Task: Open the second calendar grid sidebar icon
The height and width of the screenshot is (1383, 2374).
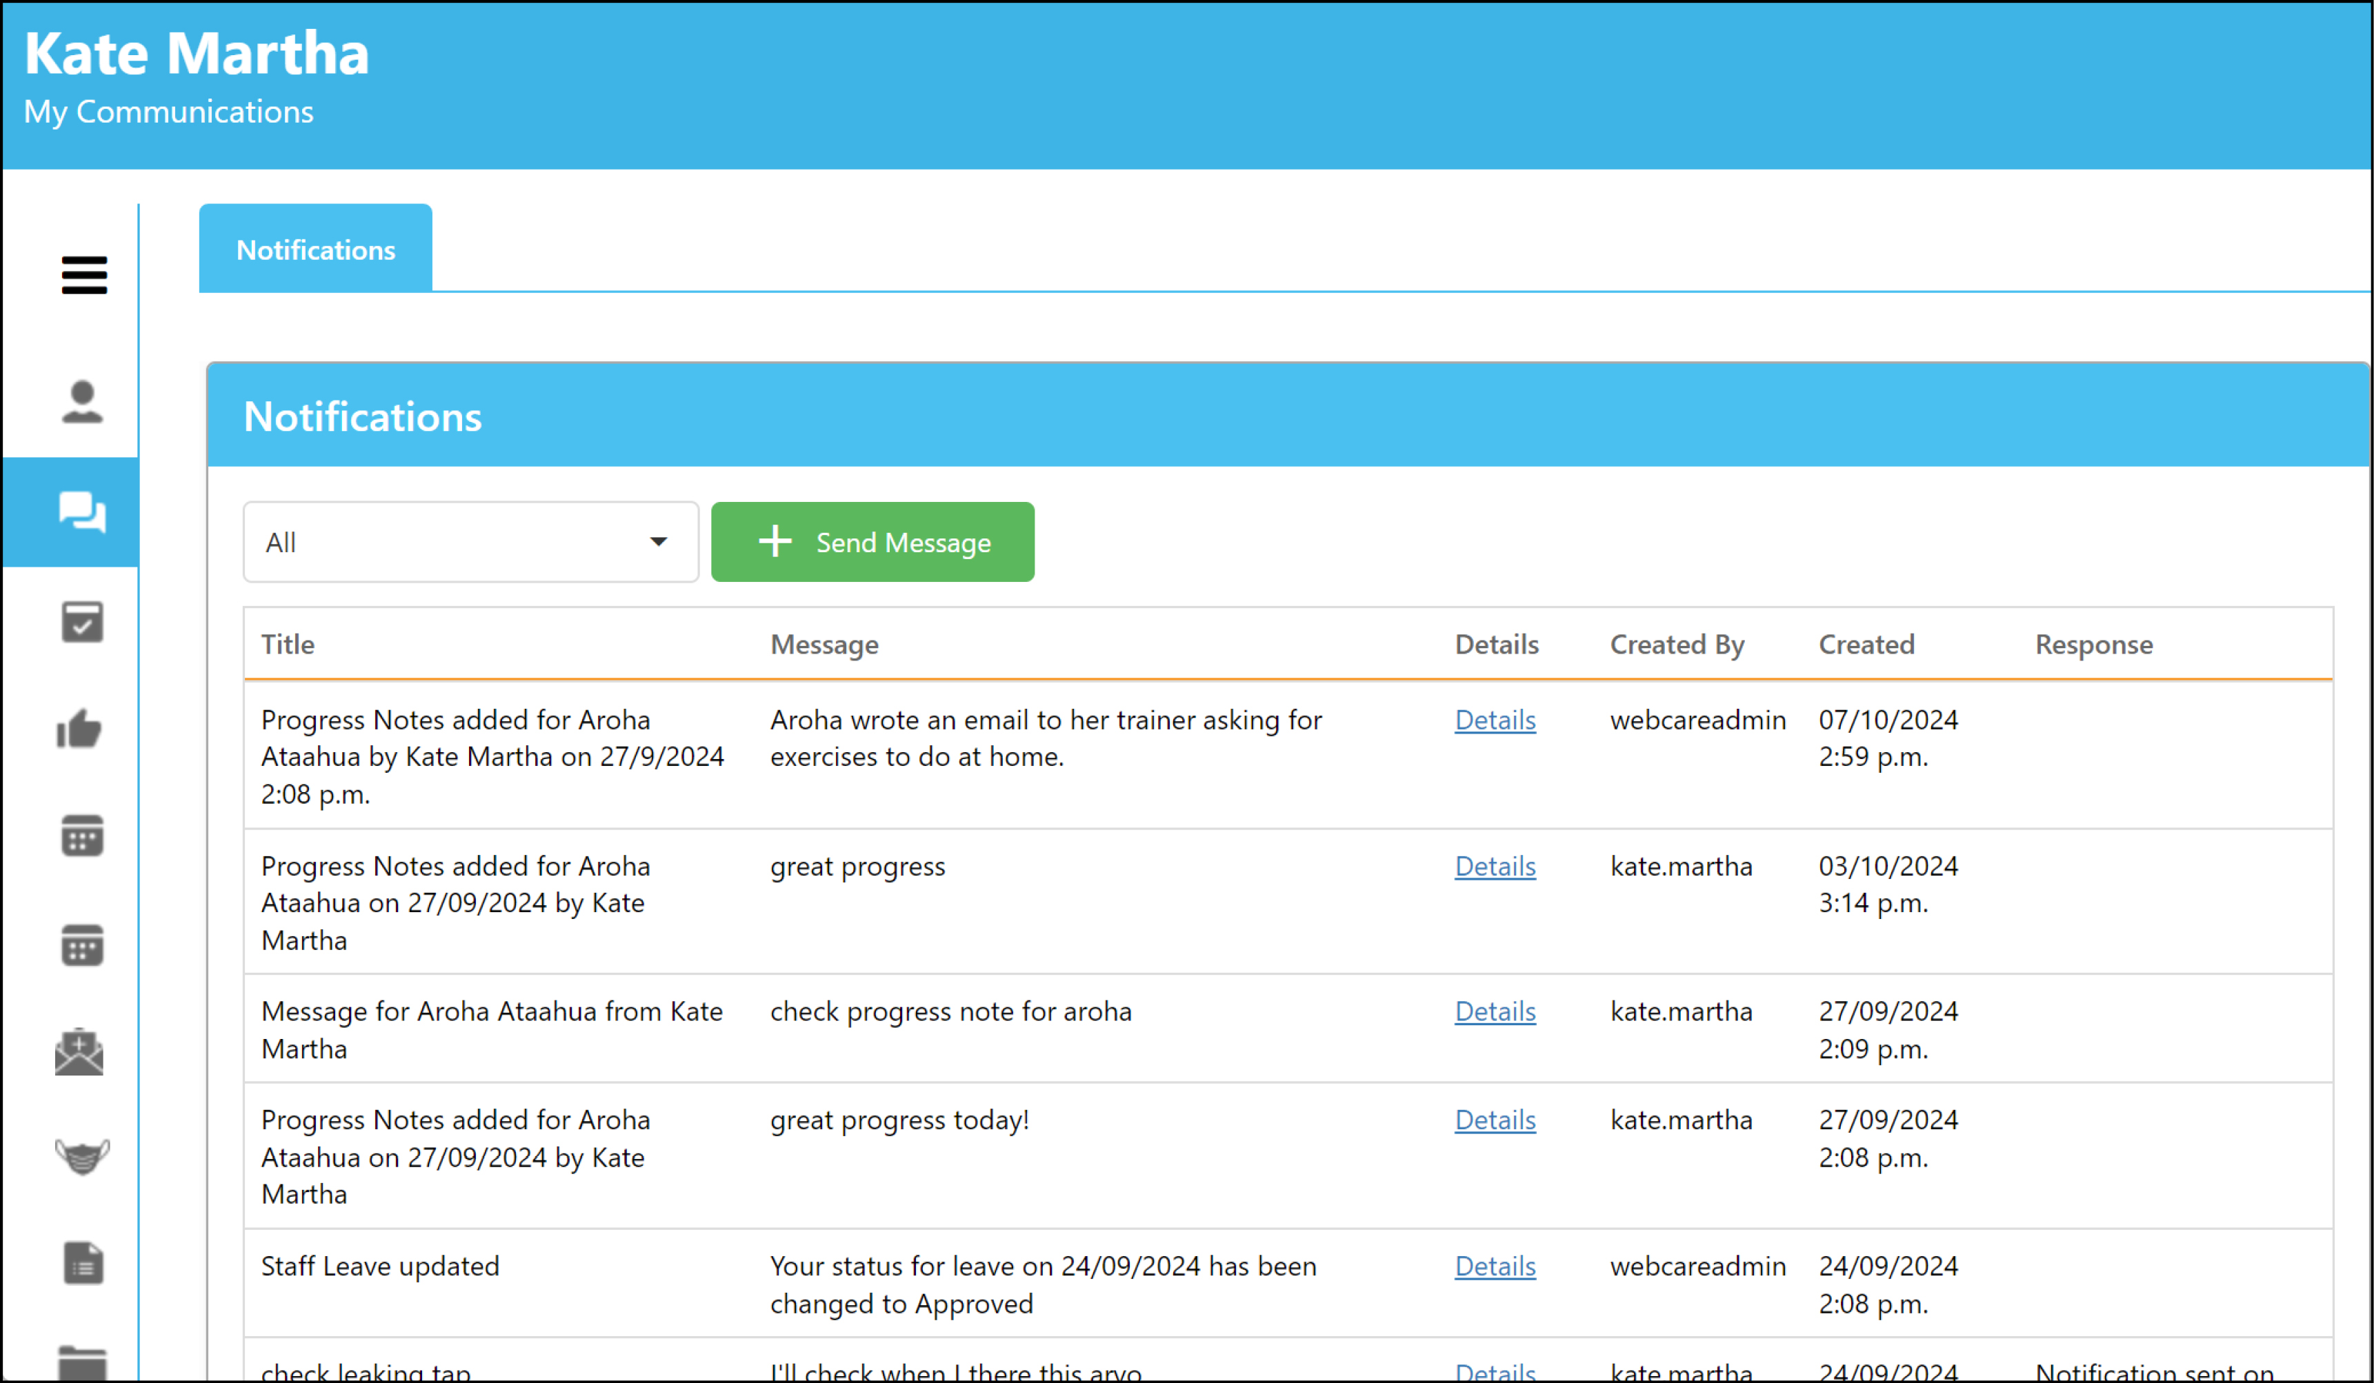Action: [82, 945]
